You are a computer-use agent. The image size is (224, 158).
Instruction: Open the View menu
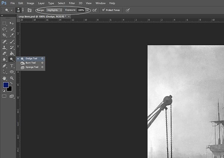88,3
